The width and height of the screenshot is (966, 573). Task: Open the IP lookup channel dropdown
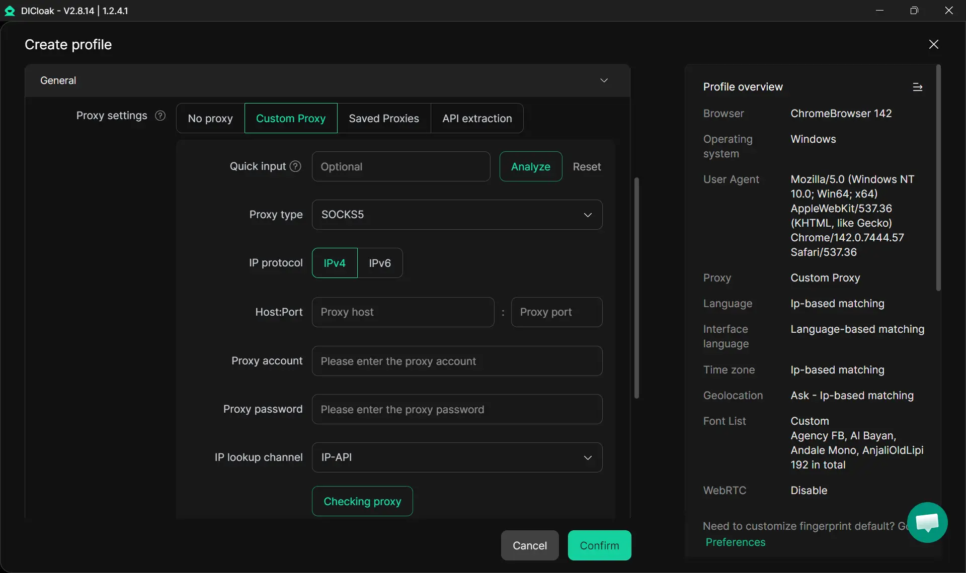tap(456, 457)
